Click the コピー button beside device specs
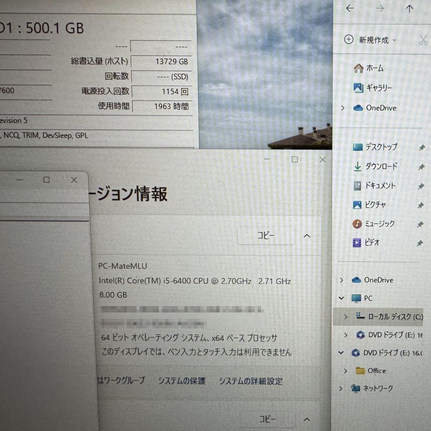 [266, 235]
